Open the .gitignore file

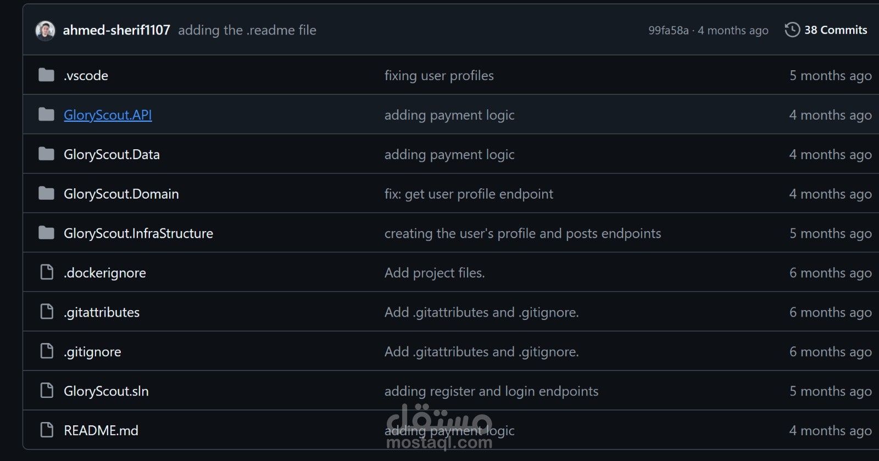pyautogui.click(x=92, y=352)
